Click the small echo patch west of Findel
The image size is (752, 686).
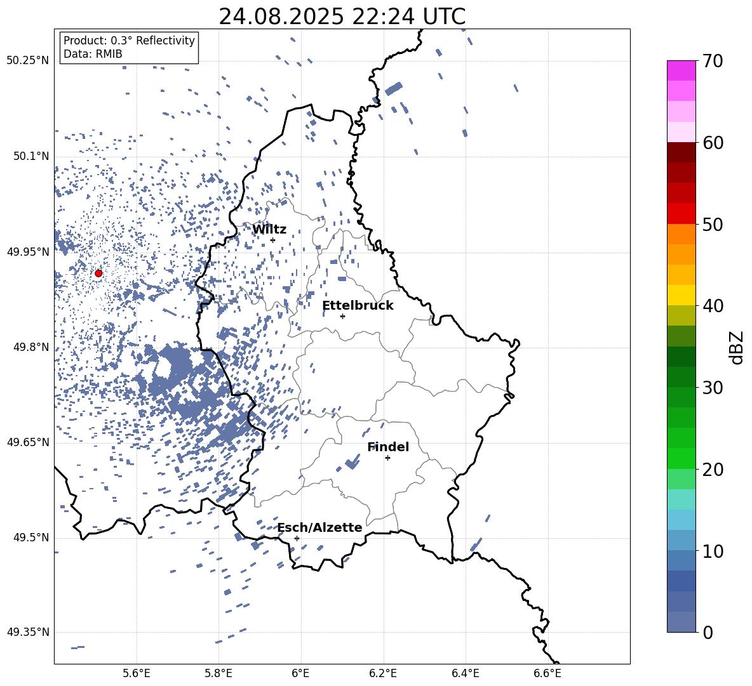352,463
